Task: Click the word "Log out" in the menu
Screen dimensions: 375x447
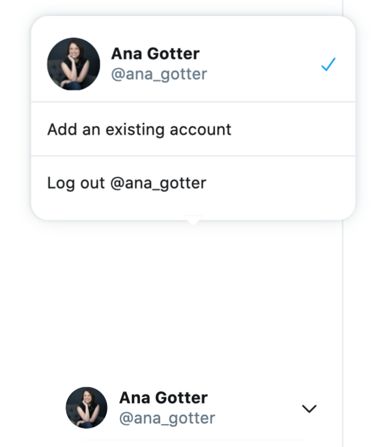Action: point(75,183)
